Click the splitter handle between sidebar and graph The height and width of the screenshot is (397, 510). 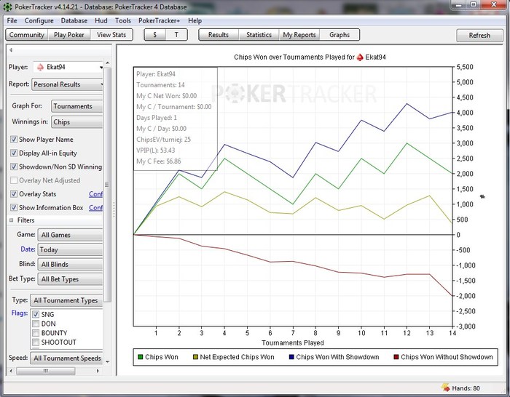[114, 210]
